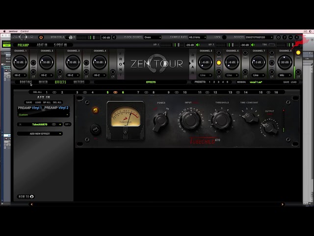Image resolution: width=314 pixels, height=236 pixels.
Task: Click the link icon between AFX channels 13 and 14
Action: [238, 92]
